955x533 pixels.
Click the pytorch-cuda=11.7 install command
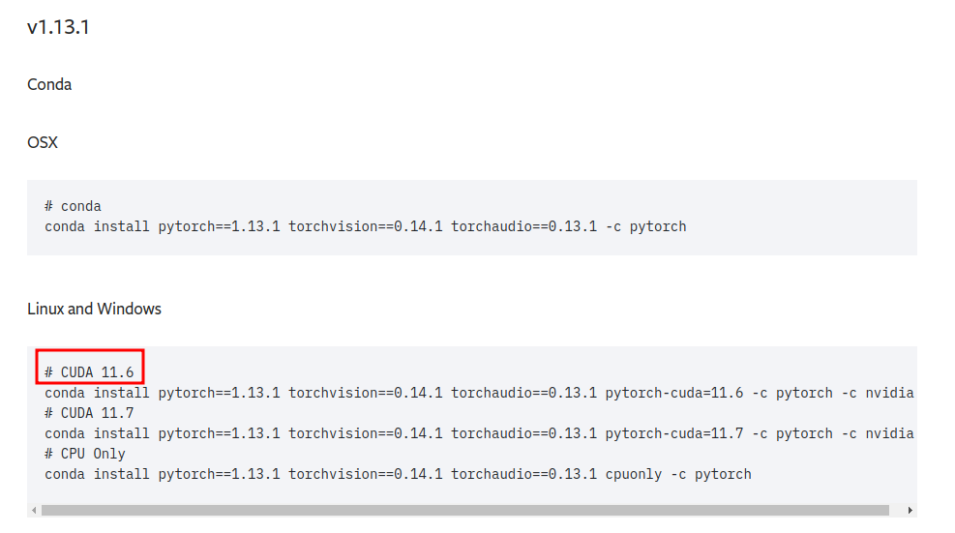[479, 433]
